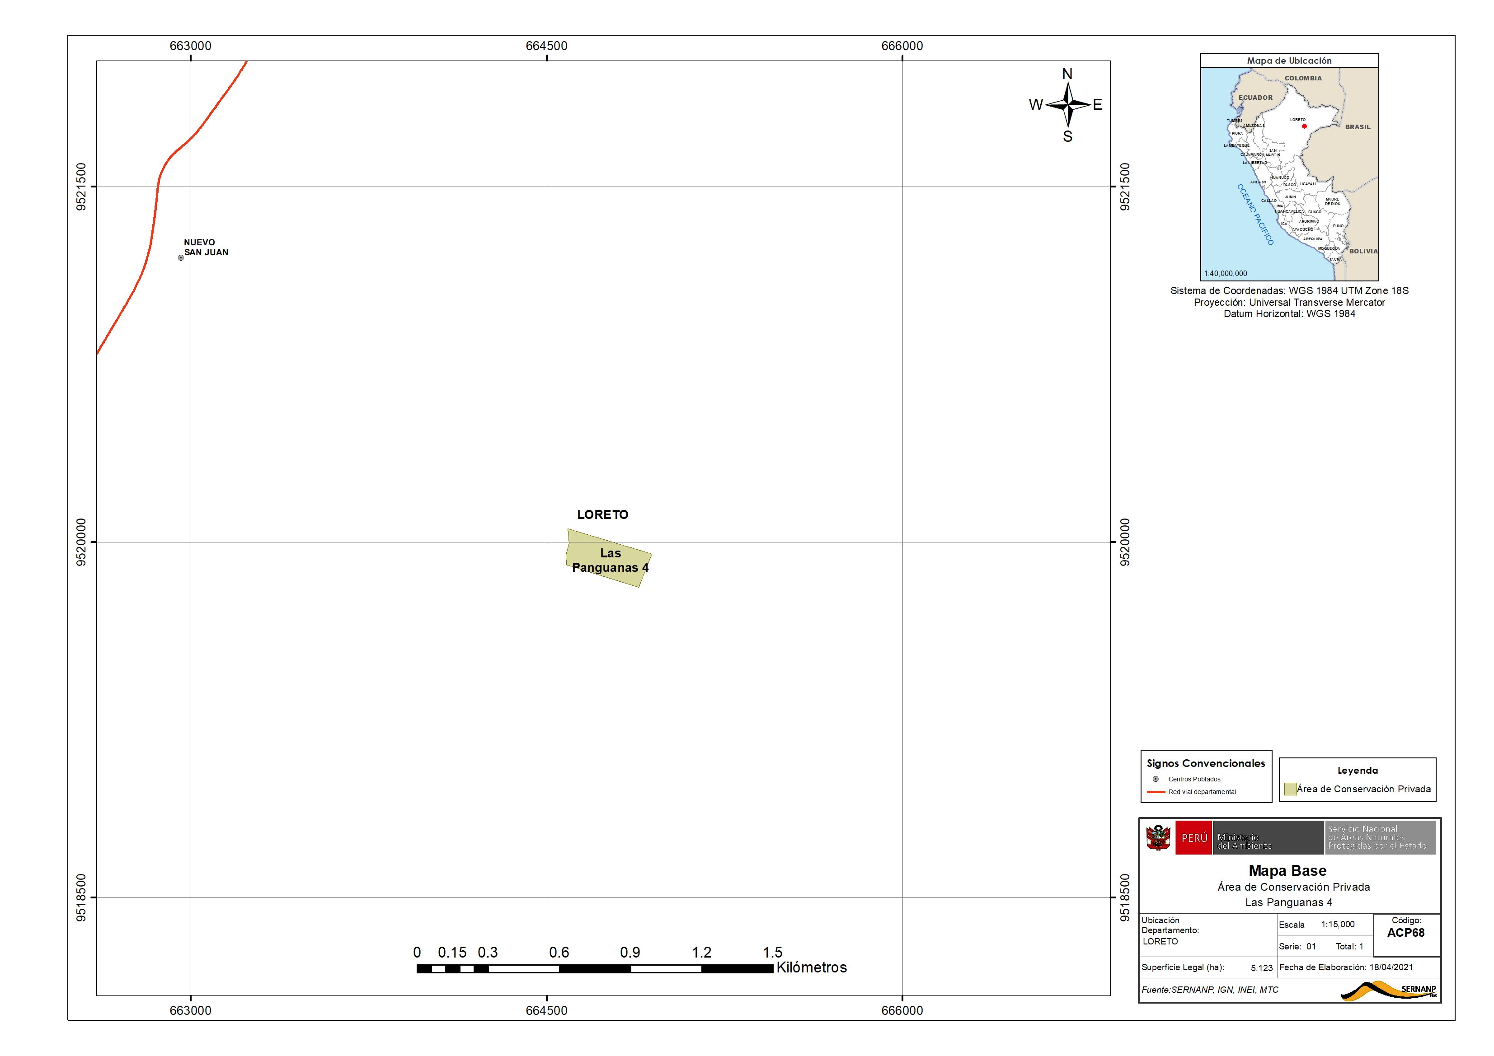
Task: Click the 'Centros Poblados' legend text
Action: coord(1194,779)
